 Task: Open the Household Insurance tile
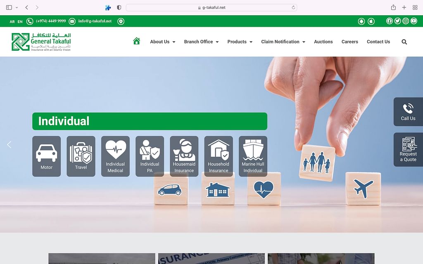click(x=218, y=156)
